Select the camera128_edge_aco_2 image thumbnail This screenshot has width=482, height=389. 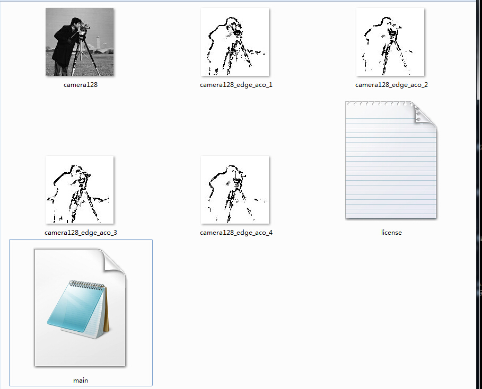[390, 42]
